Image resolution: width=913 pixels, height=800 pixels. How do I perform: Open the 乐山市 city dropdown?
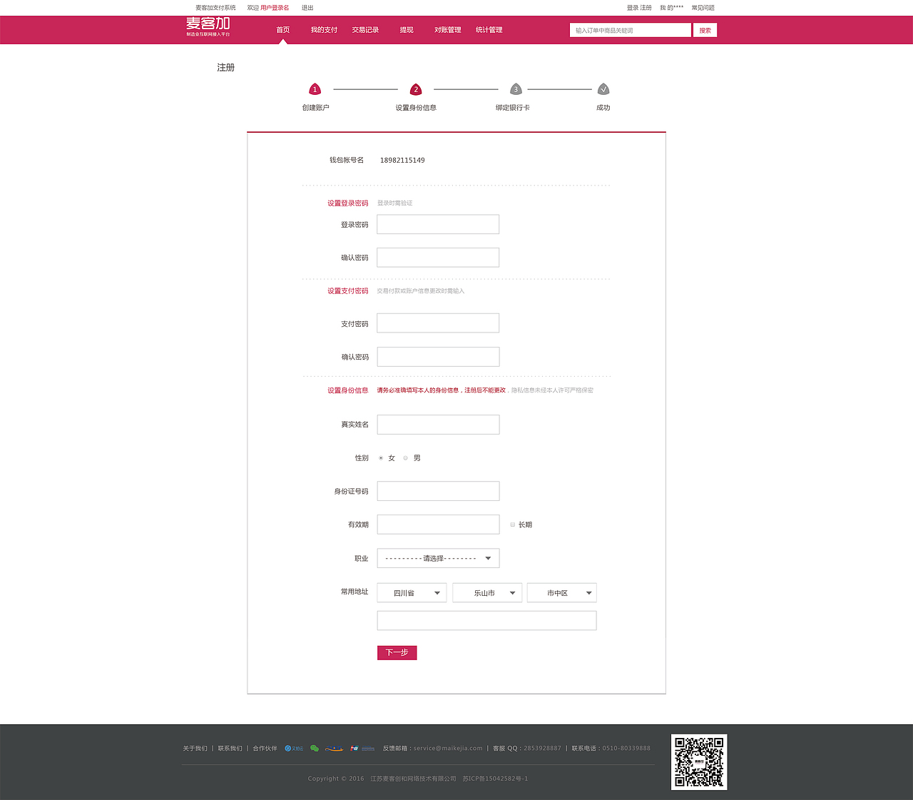(487, 593)
